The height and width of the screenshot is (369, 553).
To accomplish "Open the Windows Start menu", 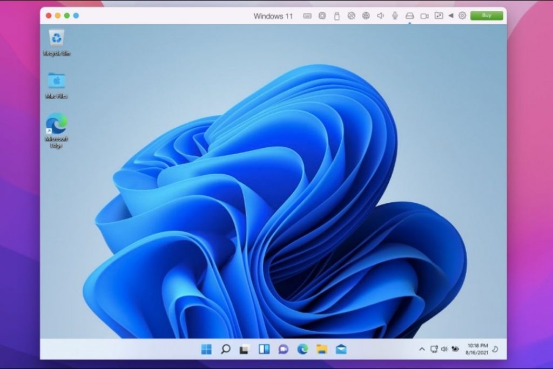I will click(206, 350).
